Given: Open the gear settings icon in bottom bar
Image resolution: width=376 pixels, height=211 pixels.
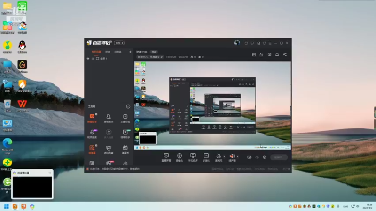Looking at the screenshot, I should click(x=265, y=157).
